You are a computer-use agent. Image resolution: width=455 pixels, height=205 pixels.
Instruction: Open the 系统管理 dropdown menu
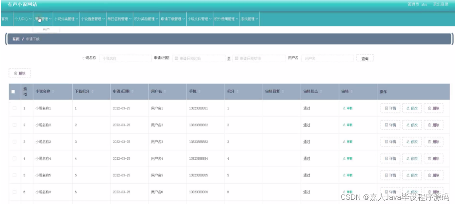[x=250, y=19]
